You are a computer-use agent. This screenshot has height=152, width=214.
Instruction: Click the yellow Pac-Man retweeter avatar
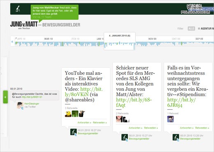pyautogui.click(x=68, y=114)
